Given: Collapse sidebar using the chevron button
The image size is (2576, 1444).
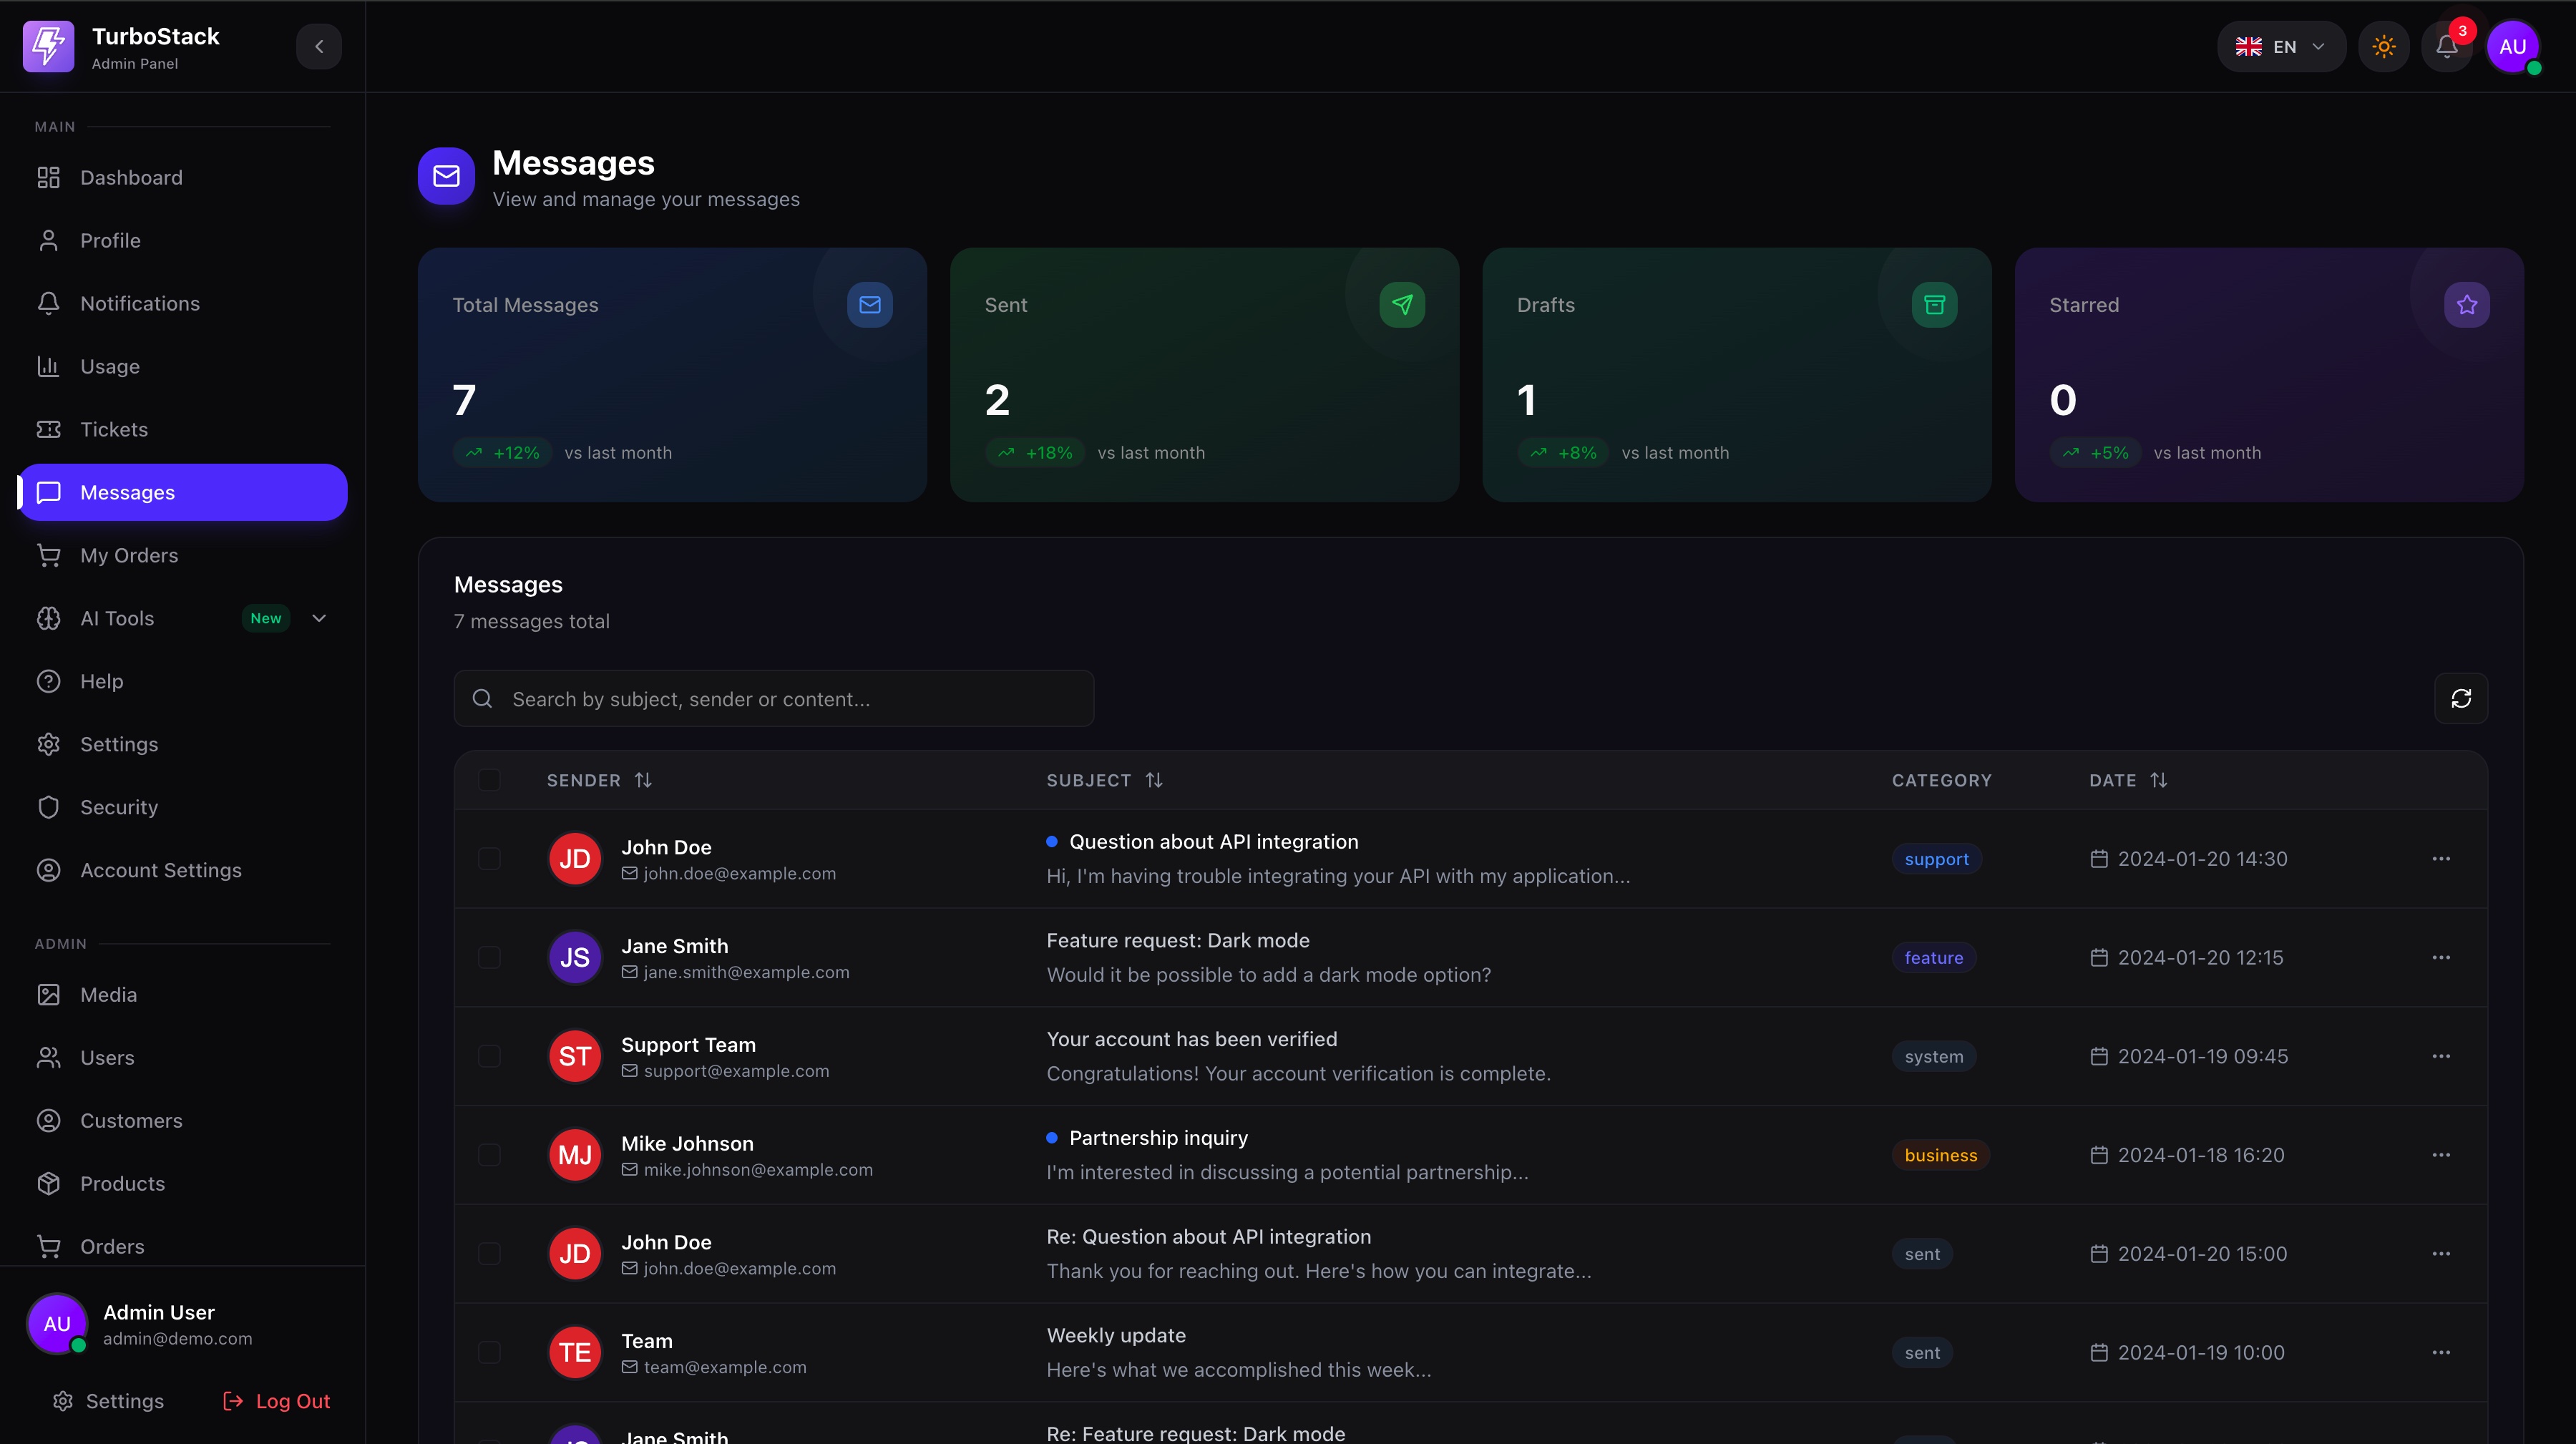Looking at the screenshot, I should pyautogui.click(x=319, y=46).
